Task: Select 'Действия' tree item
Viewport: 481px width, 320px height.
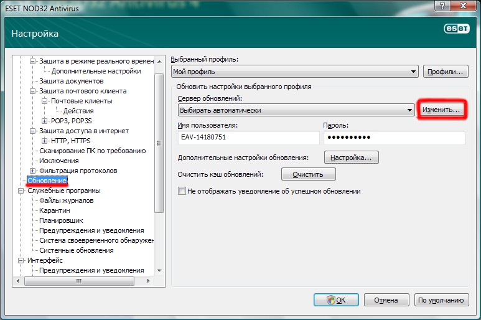Action: pos(78,111)
